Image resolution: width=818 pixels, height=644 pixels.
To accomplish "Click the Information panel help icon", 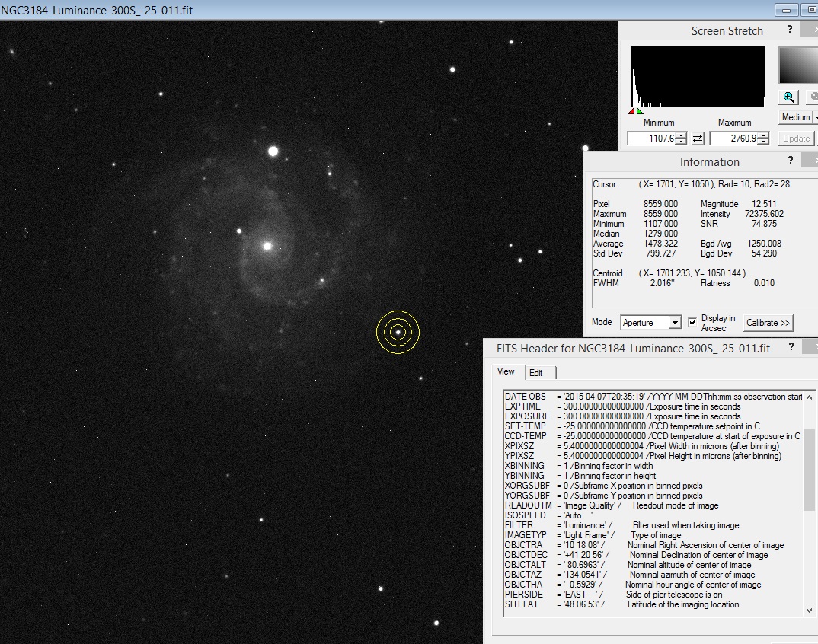I will click(x=790, y=161).
